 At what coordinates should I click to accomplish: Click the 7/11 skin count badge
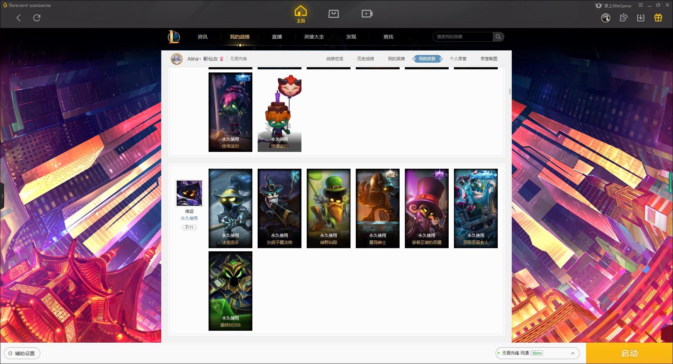[x=189, y=227]
